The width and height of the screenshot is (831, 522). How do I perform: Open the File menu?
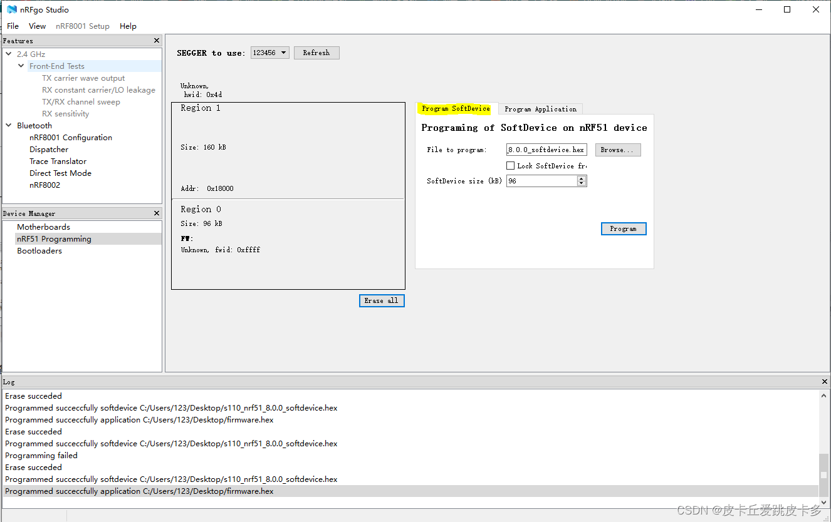[x=13, y=26]
